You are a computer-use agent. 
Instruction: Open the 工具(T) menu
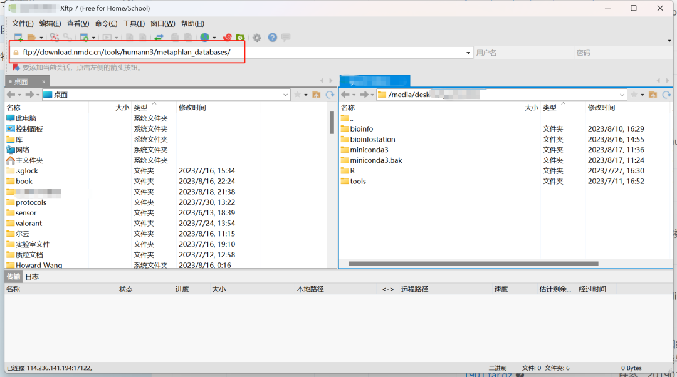tap(134, 23)
